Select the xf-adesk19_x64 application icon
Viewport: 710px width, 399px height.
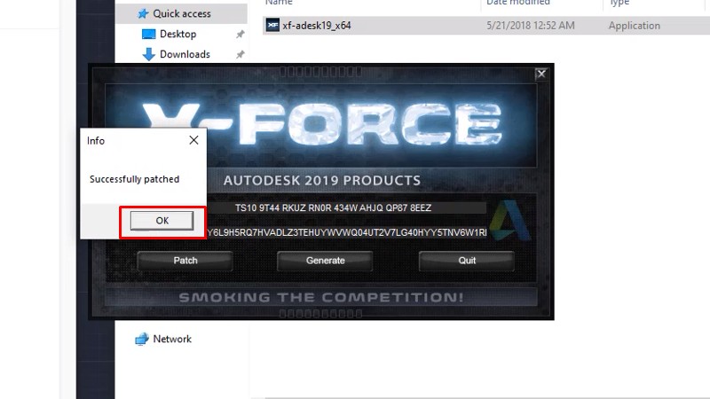(272, 26)
